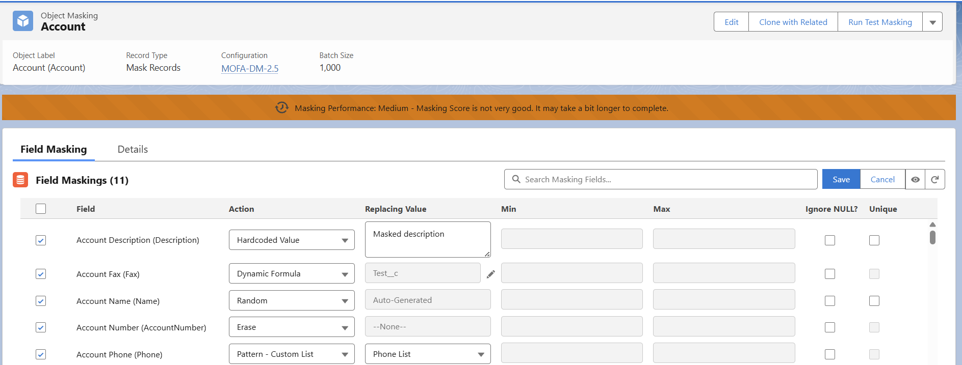Switch to the Details tab
962x365 pixels.
(x=133, y=149)
